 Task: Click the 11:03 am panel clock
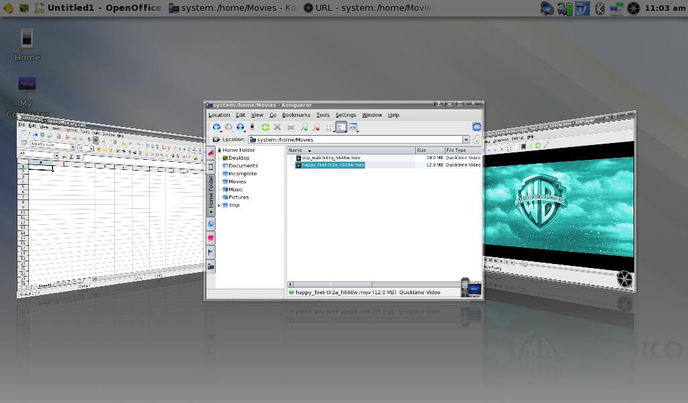pos(664,8)
